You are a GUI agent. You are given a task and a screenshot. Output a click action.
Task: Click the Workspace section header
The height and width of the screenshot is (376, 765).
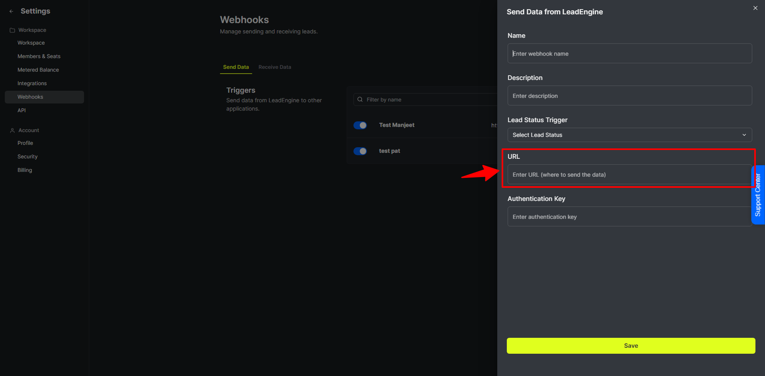click(x=32, y=30)
